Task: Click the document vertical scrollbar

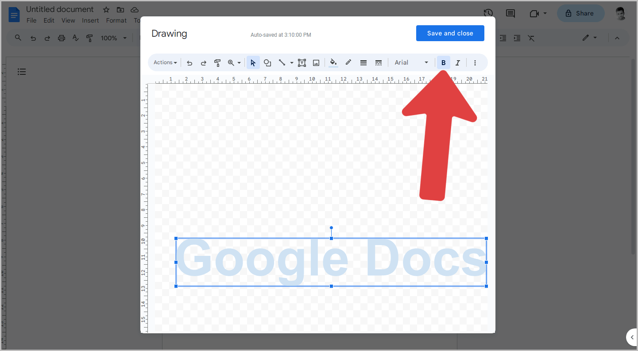Action: 634,157
